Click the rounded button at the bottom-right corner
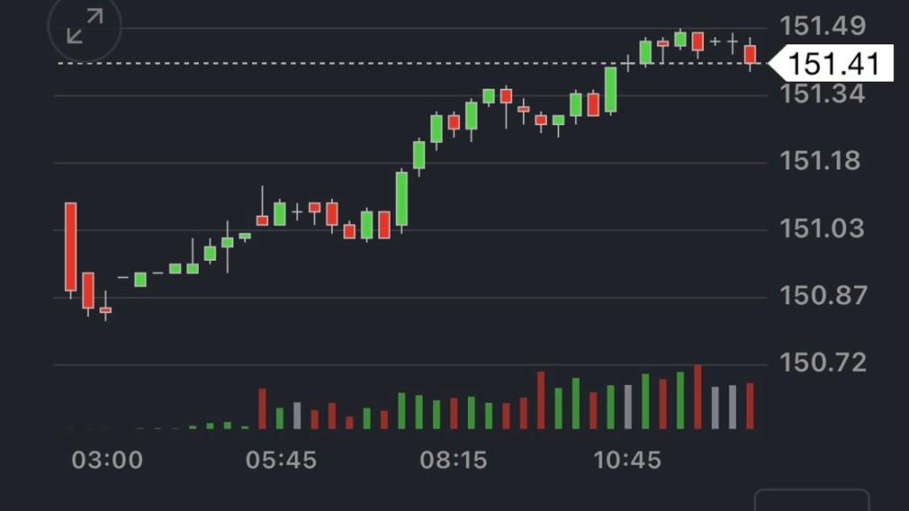 click(811, 500)
